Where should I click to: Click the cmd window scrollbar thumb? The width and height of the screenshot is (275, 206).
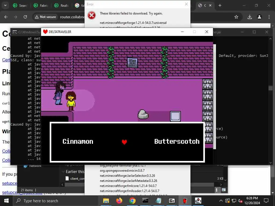point(270,88)
